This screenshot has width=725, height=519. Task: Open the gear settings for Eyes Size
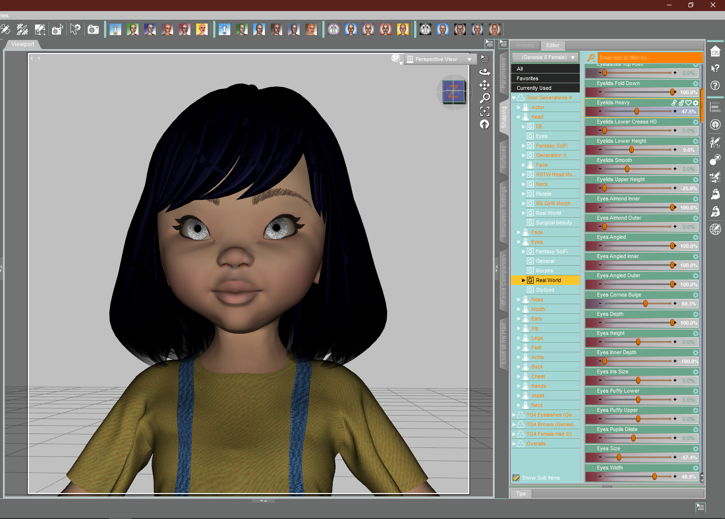coord(695,449)
